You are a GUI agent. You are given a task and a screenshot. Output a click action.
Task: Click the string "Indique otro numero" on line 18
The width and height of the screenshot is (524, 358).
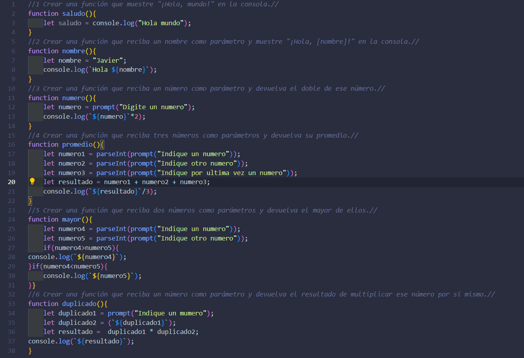click(x=197, y=163)
